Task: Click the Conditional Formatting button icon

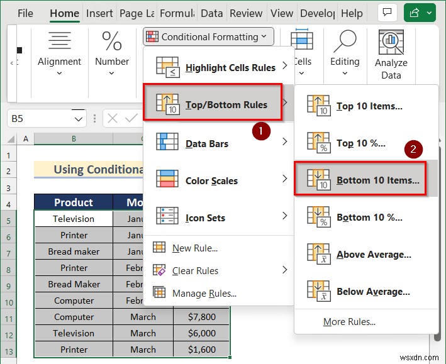Action: click(x=152, y=36)
